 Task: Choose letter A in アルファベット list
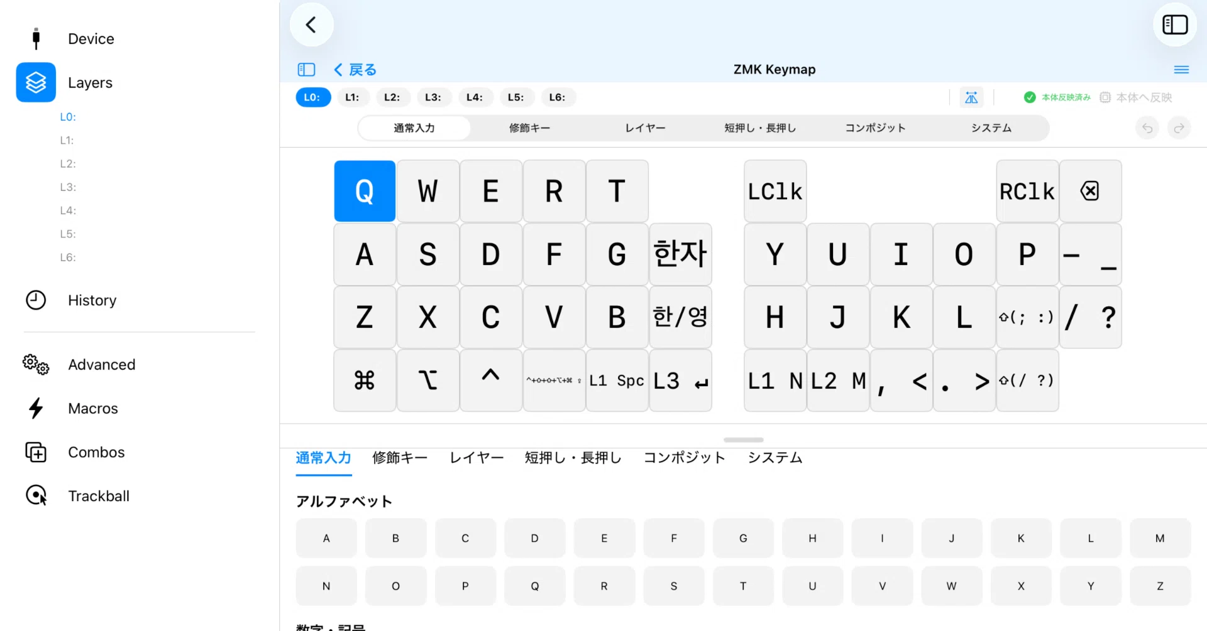[x=326, y=538]
